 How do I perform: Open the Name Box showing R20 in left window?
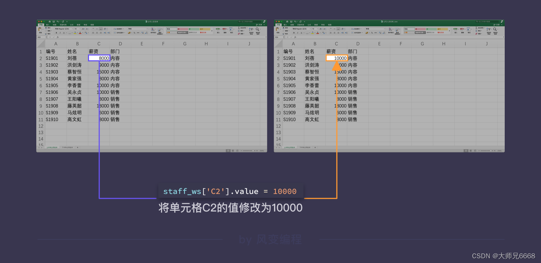pyautogui.click(x=42, y=37)
